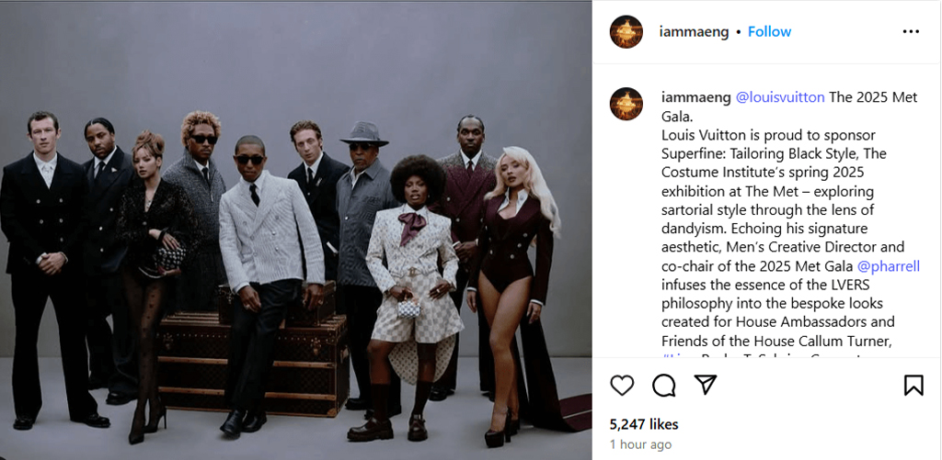Follow the iammaeng account
This screenshot has height=460, width=942.
pos(769,31)
